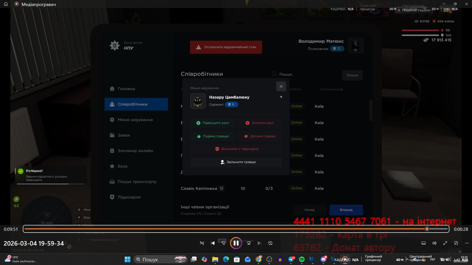The image size is (472, 265).
Task: Issue reprimand via Догана гравцю
Action: [x=260, y=136]
